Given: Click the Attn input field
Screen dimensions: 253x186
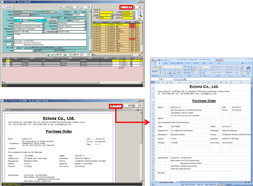Looking at the screenshot, I should pos(29,18).
